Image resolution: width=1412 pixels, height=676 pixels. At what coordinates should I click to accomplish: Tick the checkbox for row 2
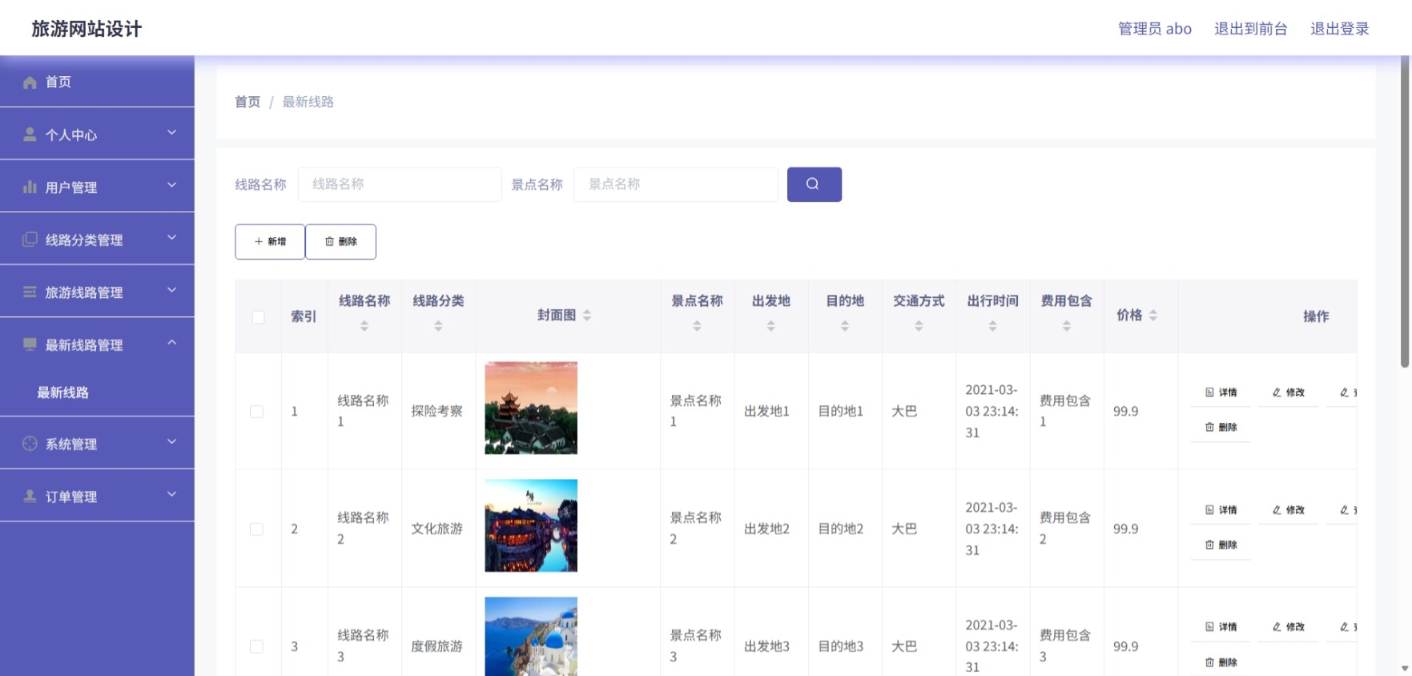256,529
